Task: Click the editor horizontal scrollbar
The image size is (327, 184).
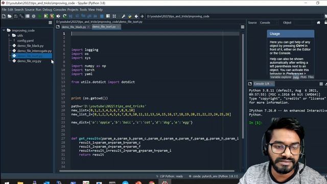Action: pos(147,171)
